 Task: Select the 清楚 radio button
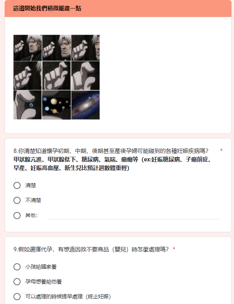pos(17,185)
